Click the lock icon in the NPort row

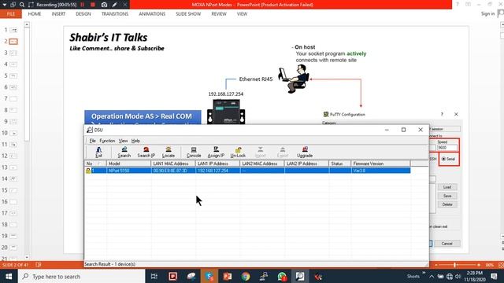pos(88,171)
